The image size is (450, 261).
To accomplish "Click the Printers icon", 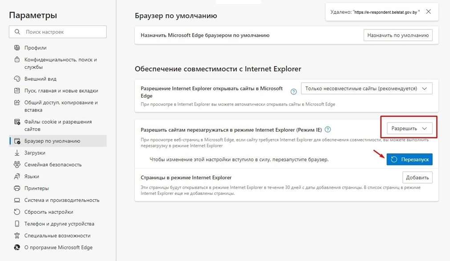I will [x=17, y=188].
